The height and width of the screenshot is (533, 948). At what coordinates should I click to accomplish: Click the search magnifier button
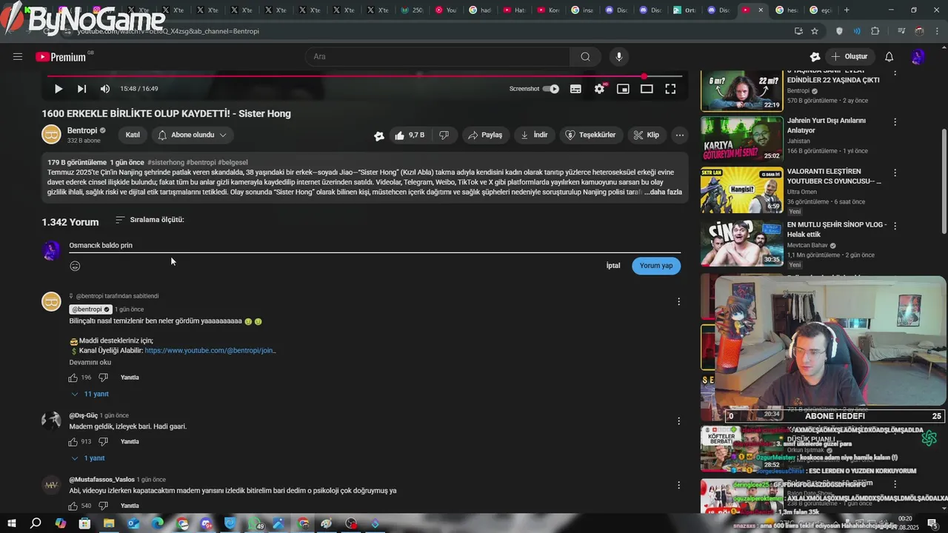(x=585, y=57)
